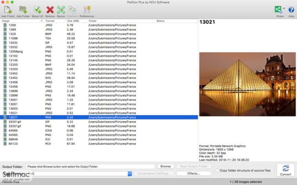Screen dimensions: 297x185
Task: Click the Output Folder text field
Action: click(90, 166)
